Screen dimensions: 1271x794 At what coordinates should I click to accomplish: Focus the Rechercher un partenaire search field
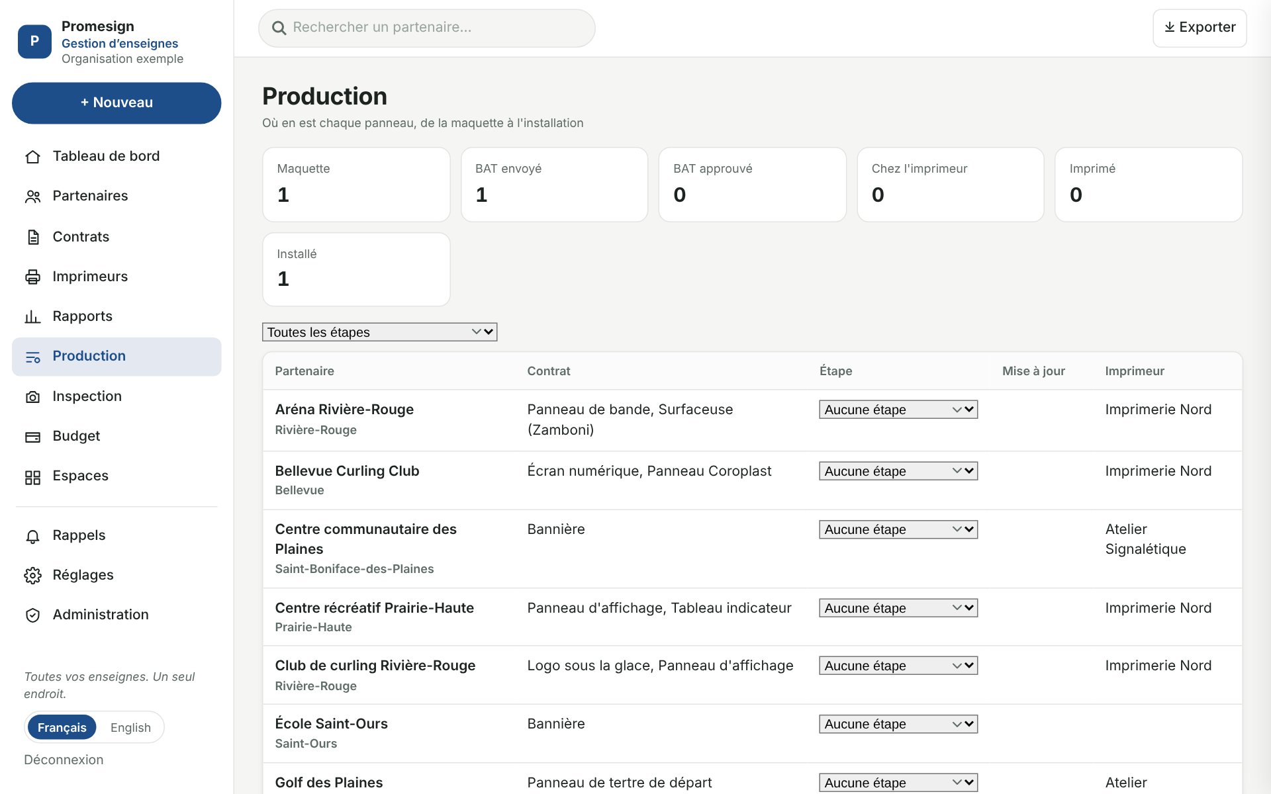pos(427,28)
